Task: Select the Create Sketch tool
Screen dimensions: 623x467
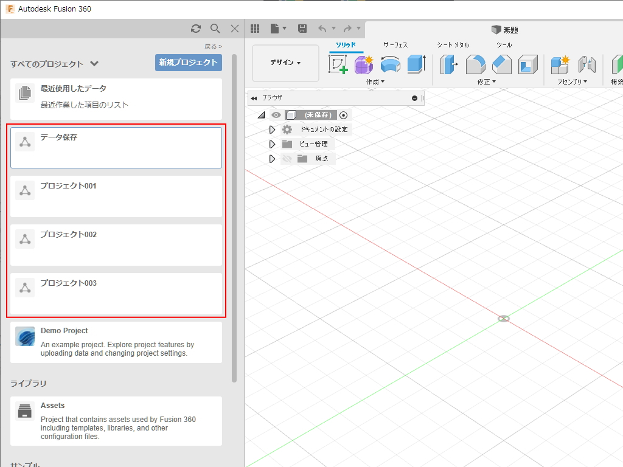Action: point(338,64)
